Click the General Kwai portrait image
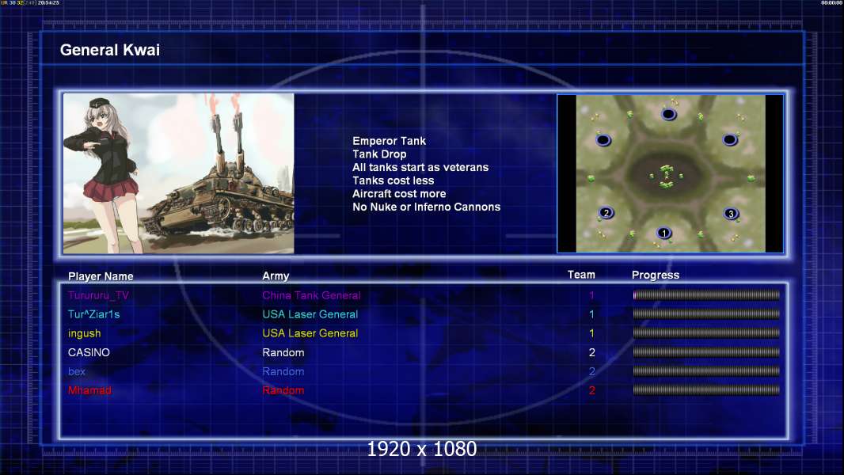This screenshot has height=475, width=844. [x=179, y=173]
